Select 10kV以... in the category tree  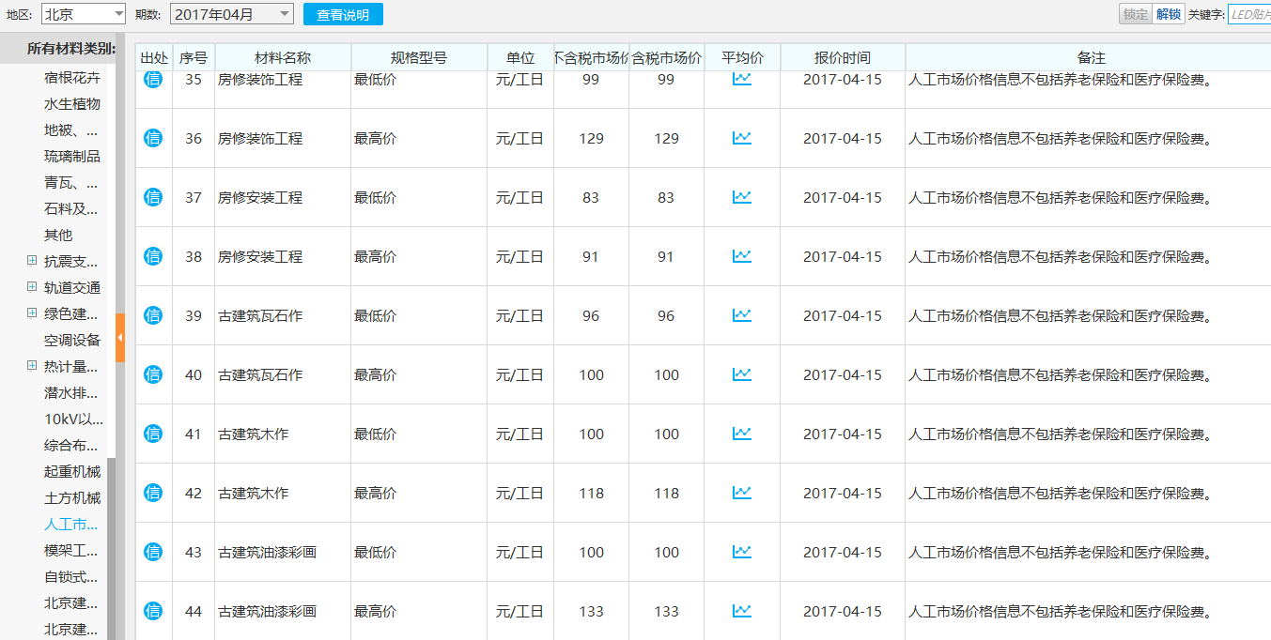73,419
